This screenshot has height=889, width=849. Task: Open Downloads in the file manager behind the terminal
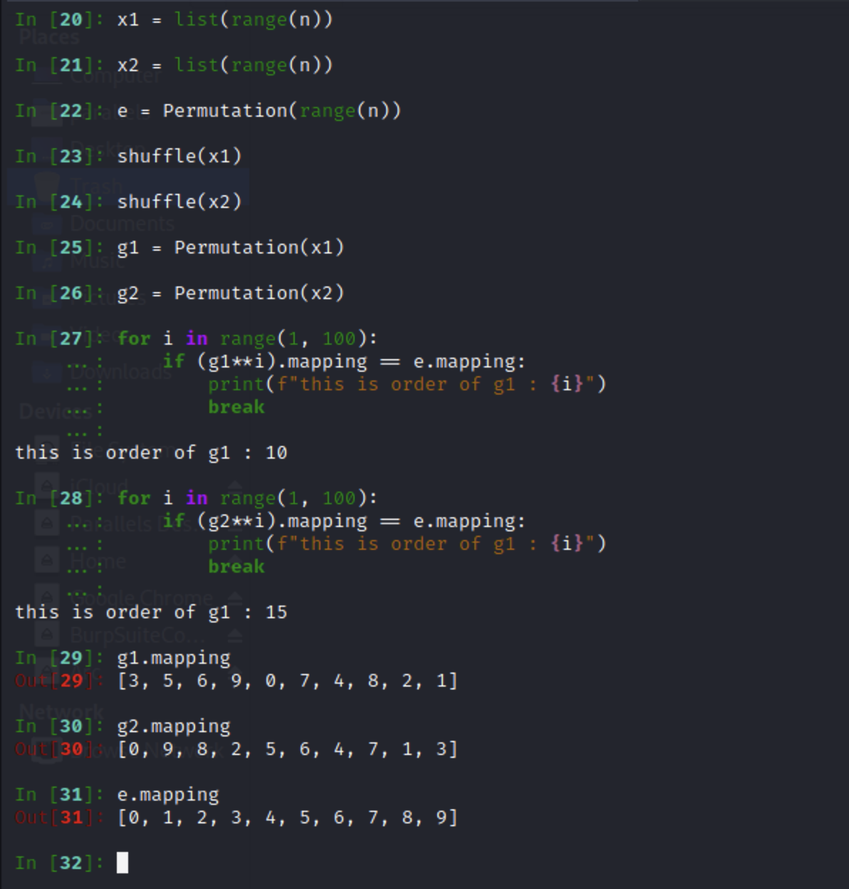(x=121, y=371)
